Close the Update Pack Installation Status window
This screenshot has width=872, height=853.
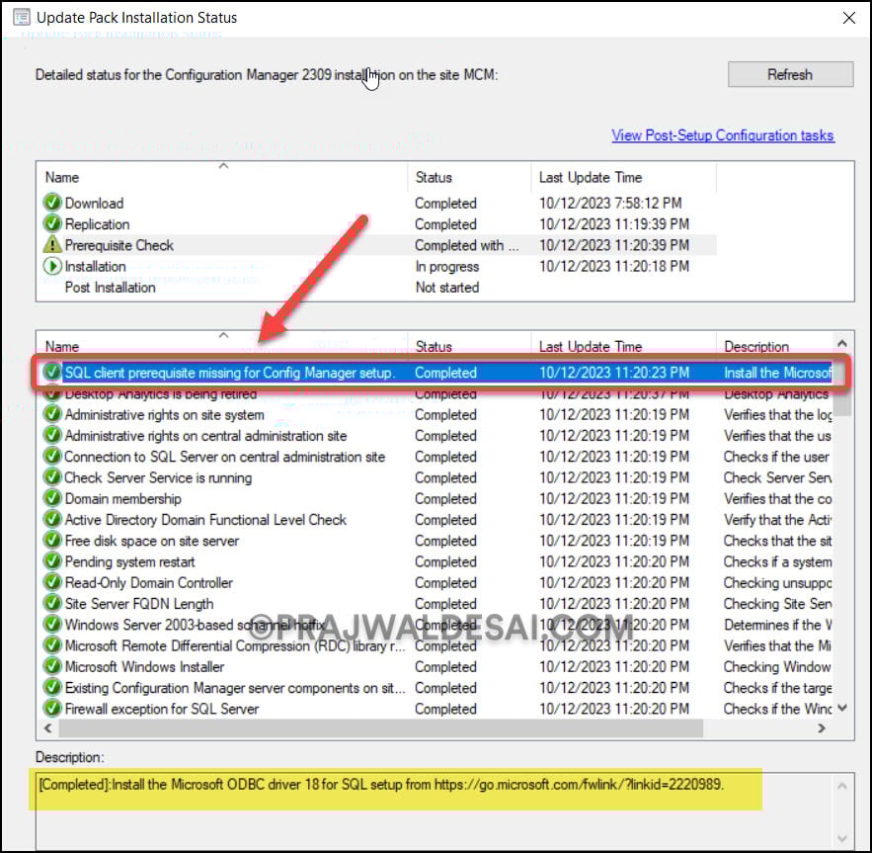848,18
